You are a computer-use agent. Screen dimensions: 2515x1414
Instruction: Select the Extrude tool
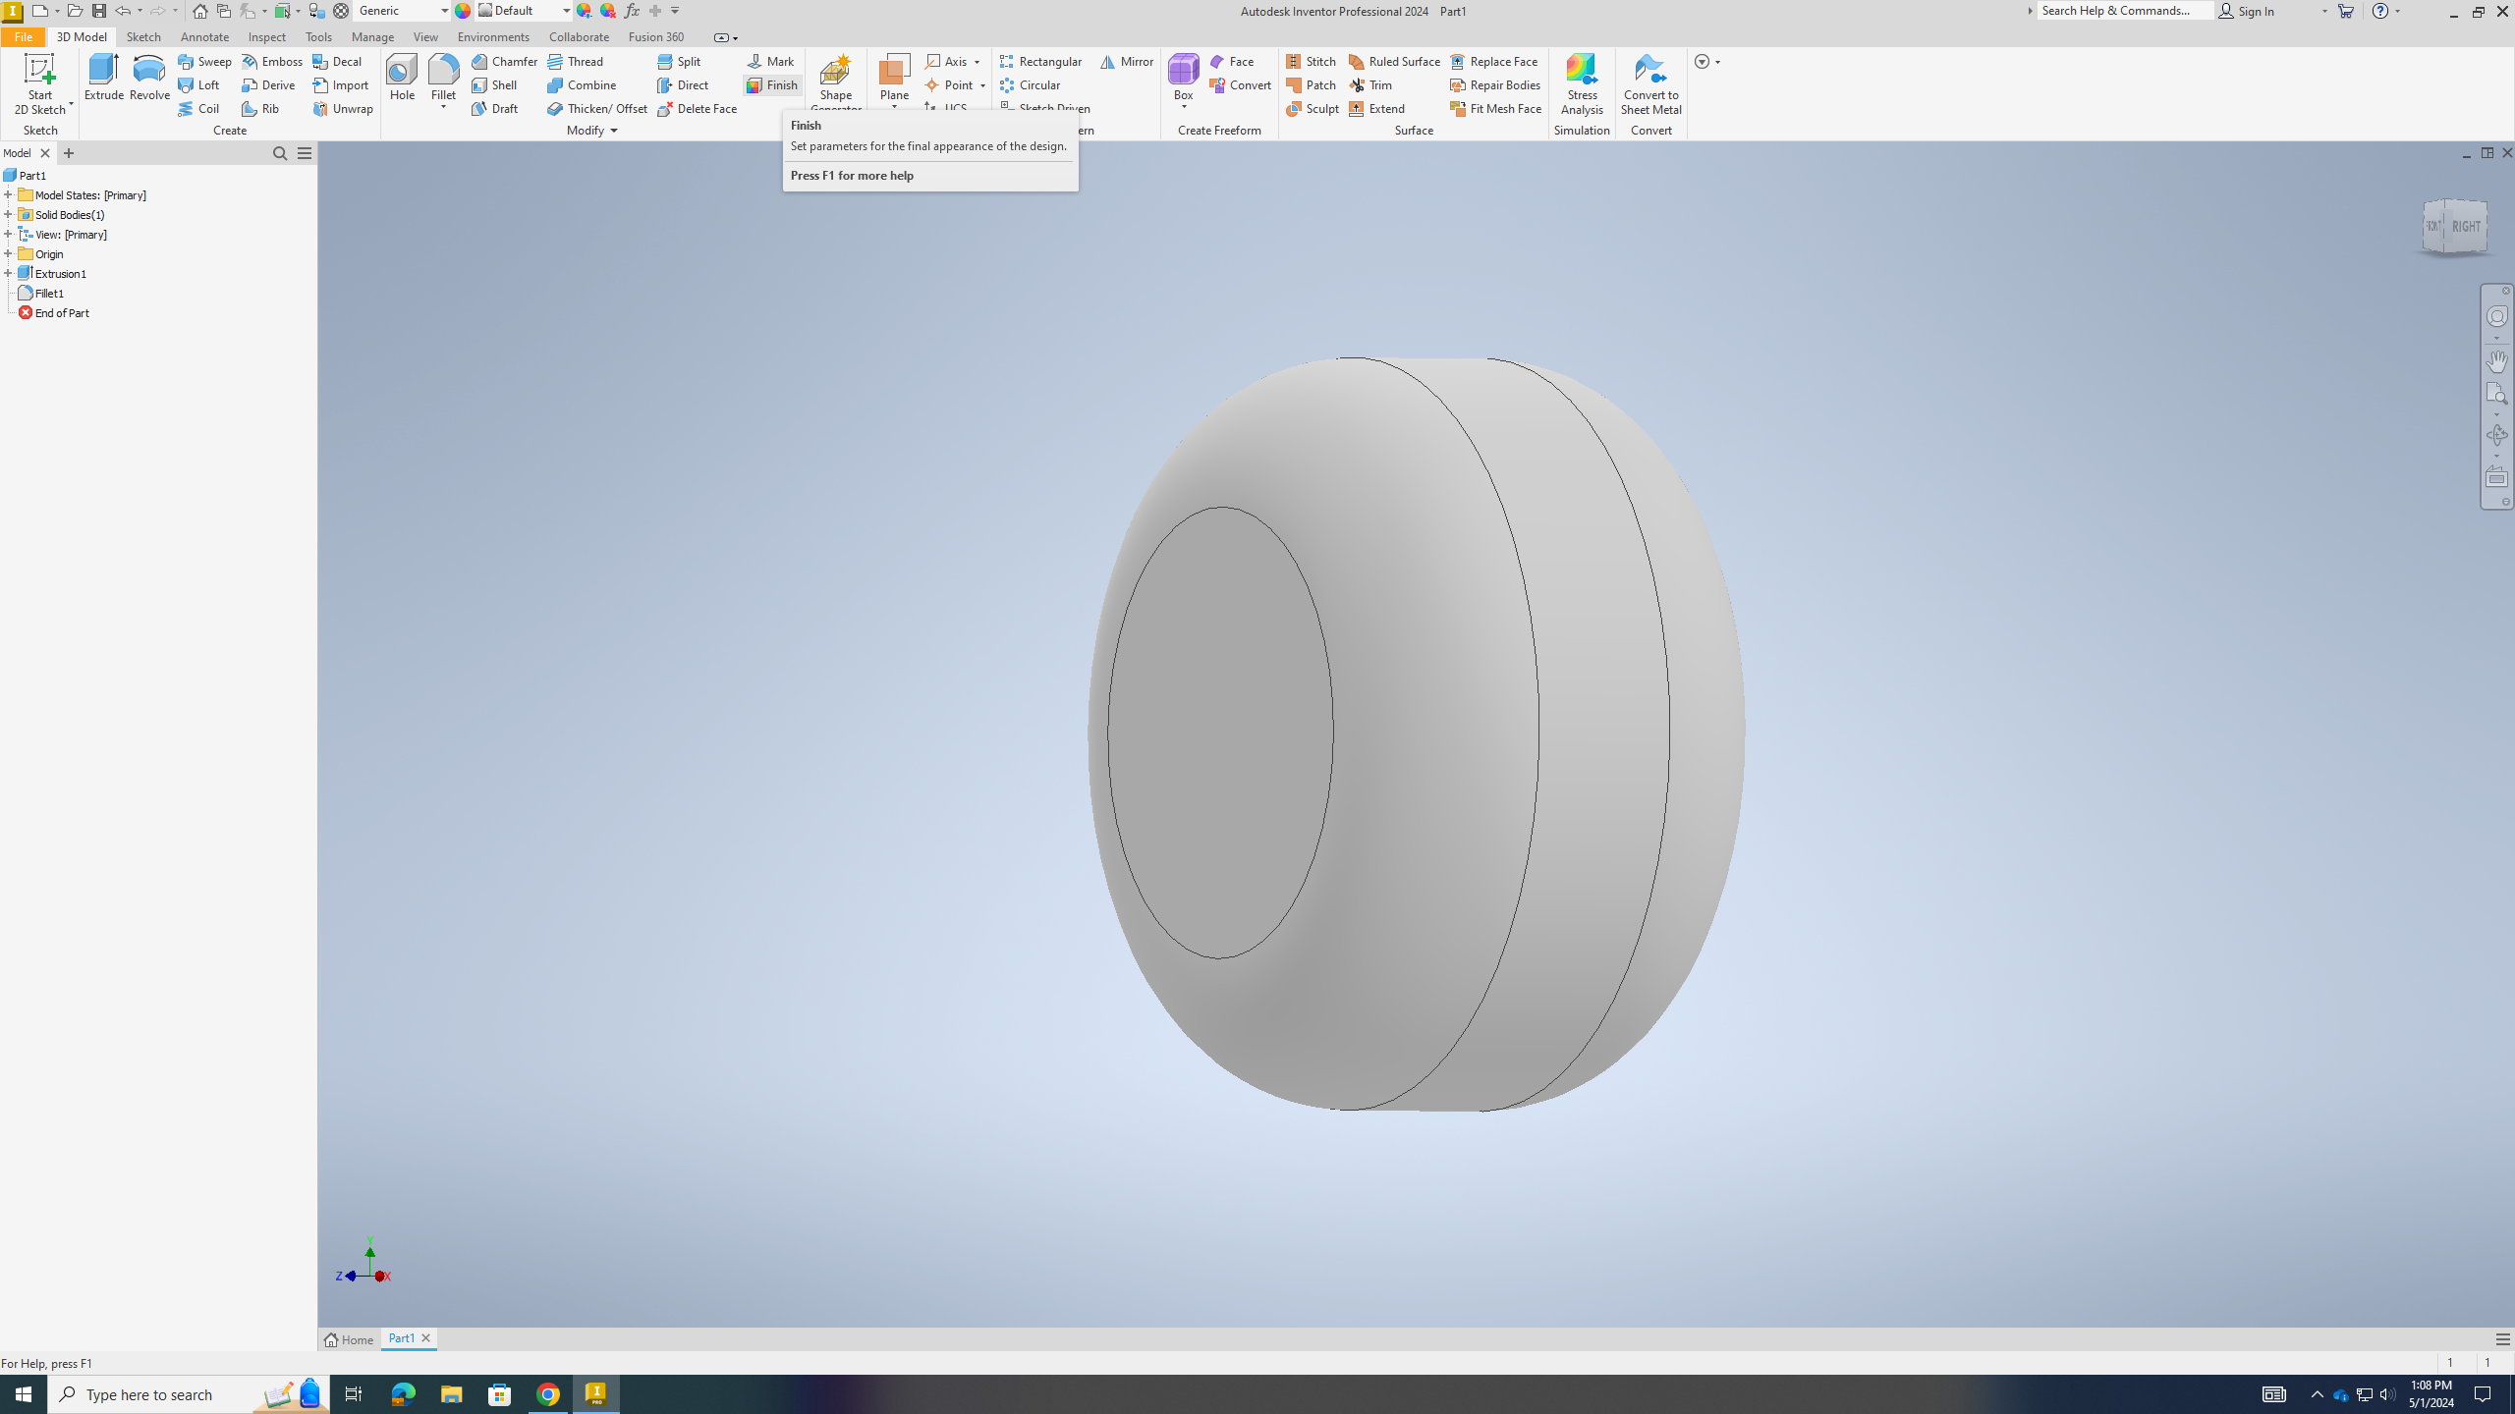pos(103,78)
